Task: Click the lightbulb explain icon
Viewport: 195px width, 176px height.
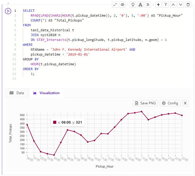Action: click(x=133, y=5)
